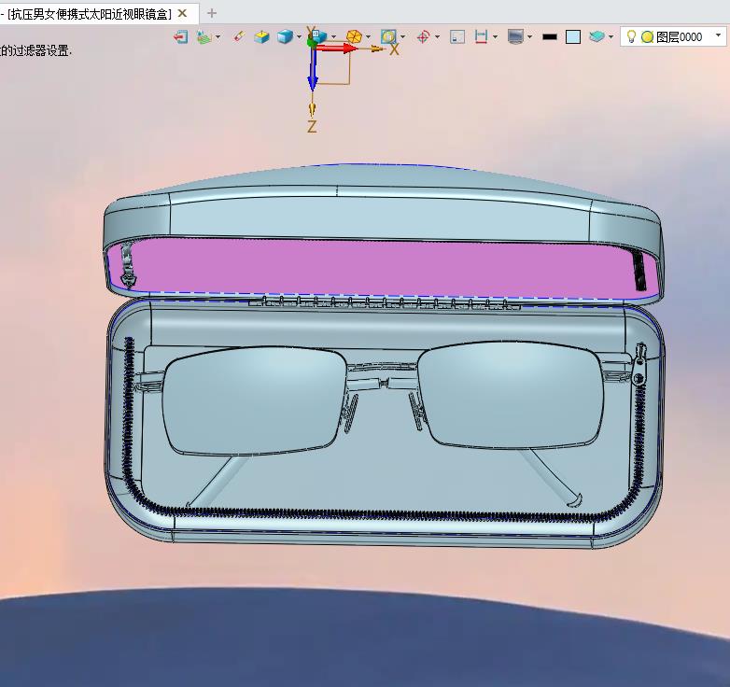Click the teal stacked sheets icon
The height and width of the screenshot is (687, 730).
(597, 36)
